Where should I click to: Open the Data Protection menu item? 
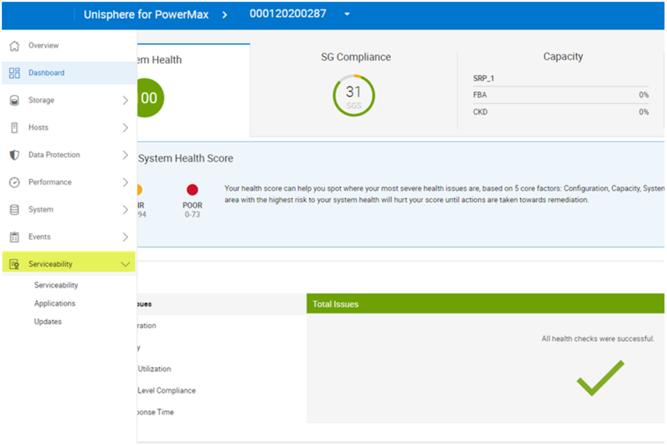(x=69, y=155)
